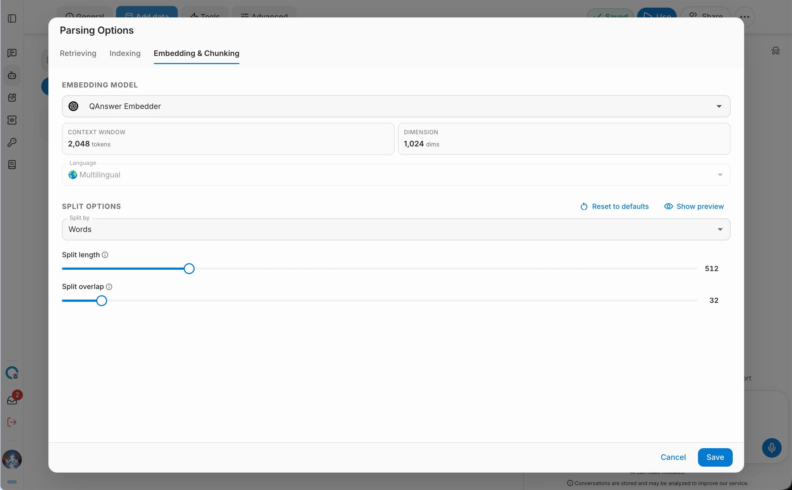Click the QAnswer logo in sidebar
This screenshot has height=490, width=792.
pos(12,373)
